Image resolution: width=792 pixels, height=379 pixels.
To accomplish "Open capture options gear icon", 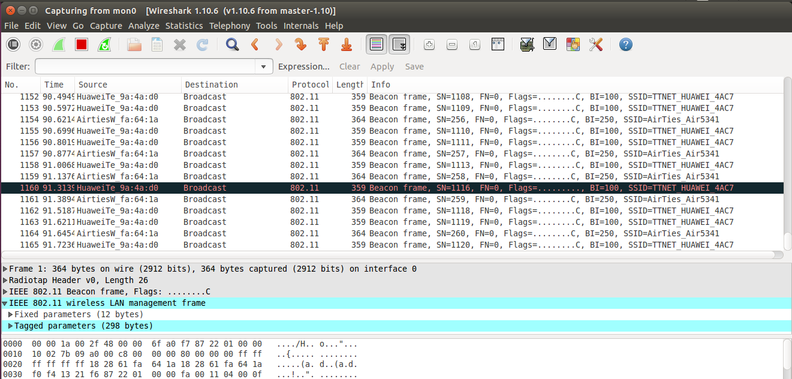I will tap(36, 44).
